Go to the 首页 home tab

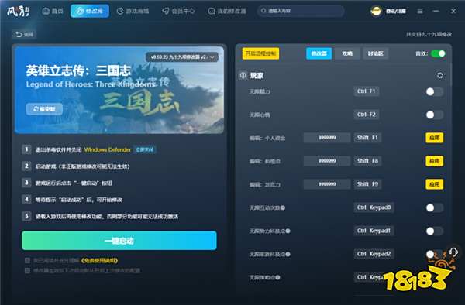click(53, 11)
